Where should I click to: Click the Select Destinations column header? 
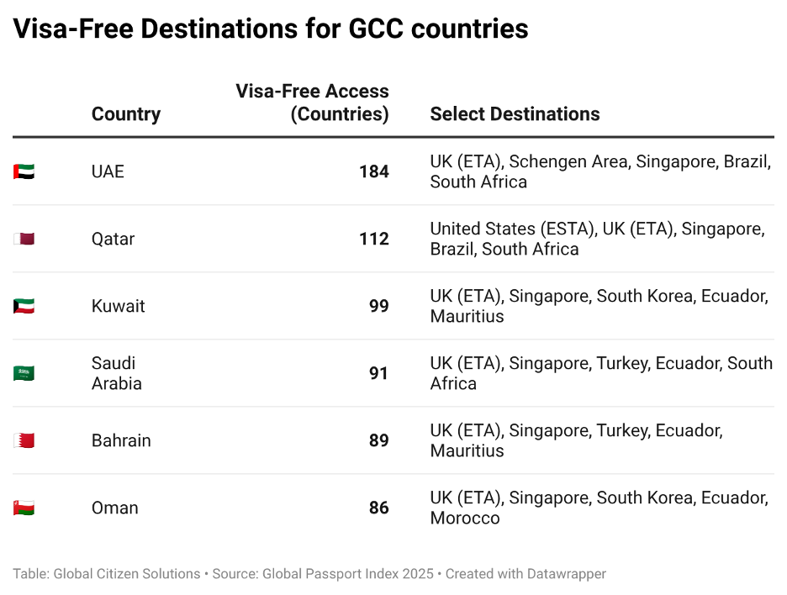click(x=515, y=114)
